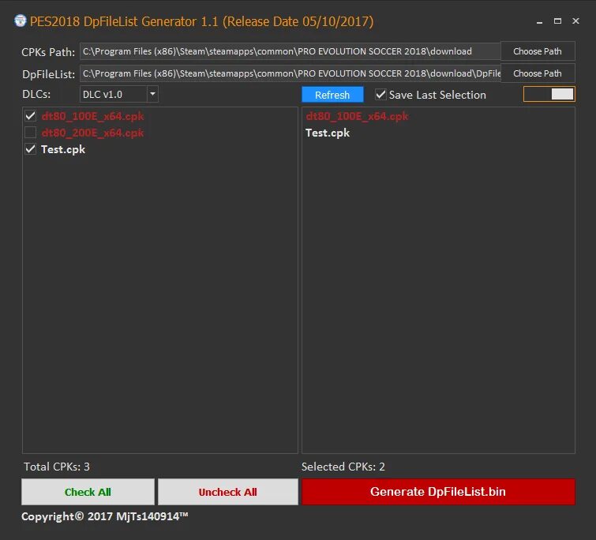Image resolution: width=596 pixels, height=540 pixels.
Task: Flip the orange-bordered toggle switch
Action: pyautogui.click(x=549, y=94)
